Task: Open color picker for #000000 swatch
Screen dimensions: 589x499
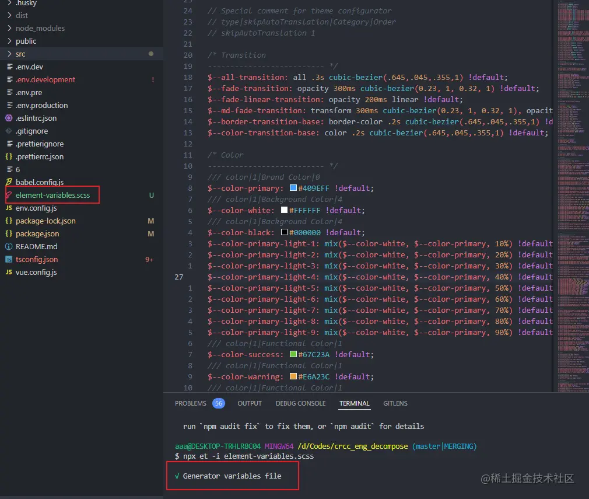Action: [285, 232]
